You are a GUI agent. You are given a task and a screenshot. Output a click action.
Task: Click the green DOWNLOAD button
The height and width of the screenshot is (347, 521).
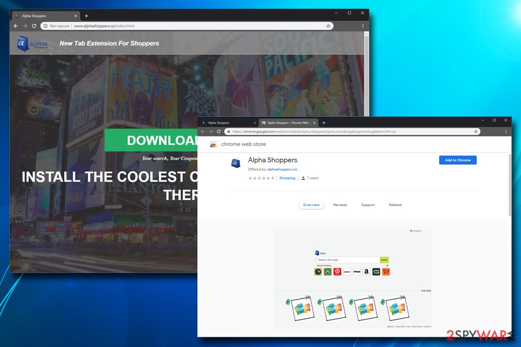[151, 140]
